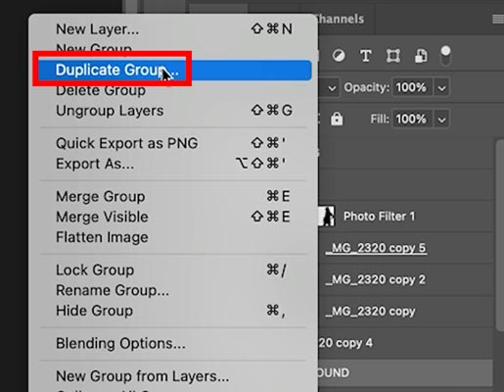Click the layers panel vertical scrollbar

click(x=500, y=235)
